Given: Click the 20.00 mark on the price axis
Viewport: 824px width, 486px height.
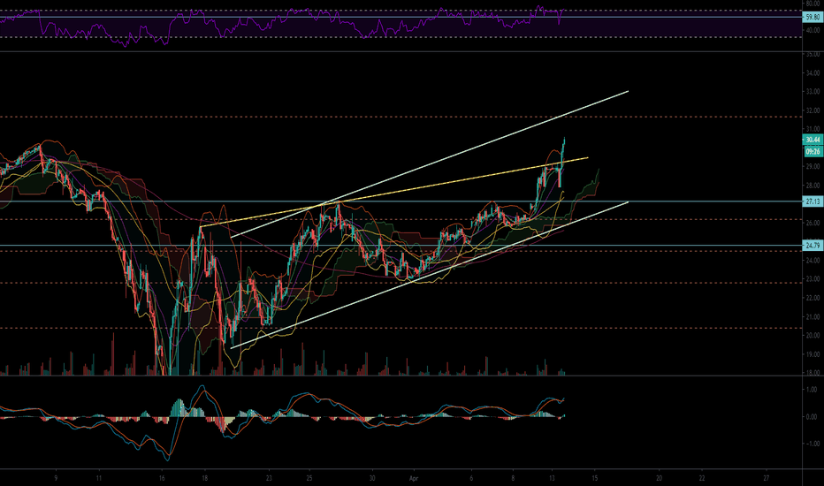Looking at the screenshot, I should pyautogui.click(x=813, y=336).
